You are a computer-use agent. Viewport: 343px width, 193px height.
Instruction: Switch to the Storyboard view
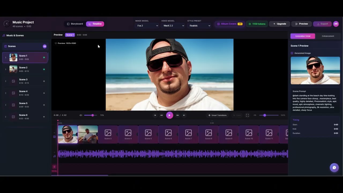pyautogui.click(x=75, y=24)
